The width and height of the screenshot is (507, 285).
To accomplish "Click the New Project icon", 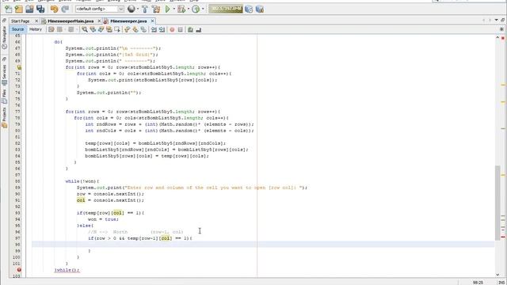I will [19, 9].
